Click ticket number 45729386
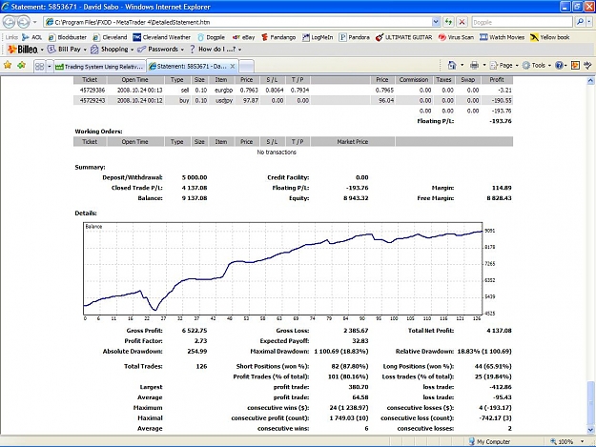 tap(92, 90)
